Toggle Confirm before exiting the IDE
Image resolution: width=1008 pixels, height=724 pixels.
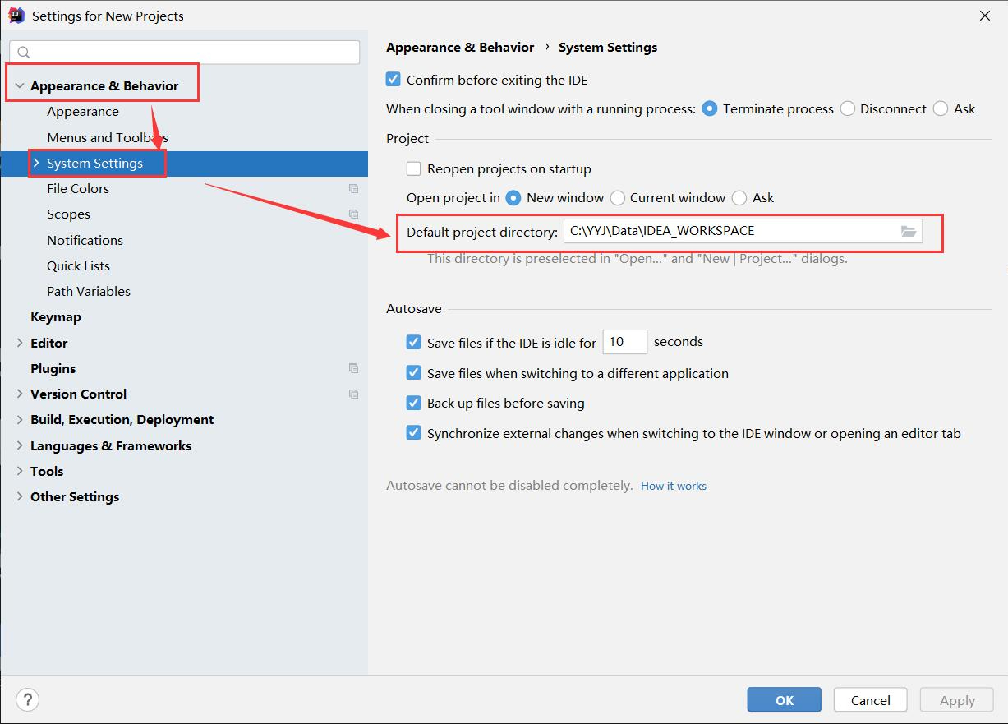click(x=394, y=80)
